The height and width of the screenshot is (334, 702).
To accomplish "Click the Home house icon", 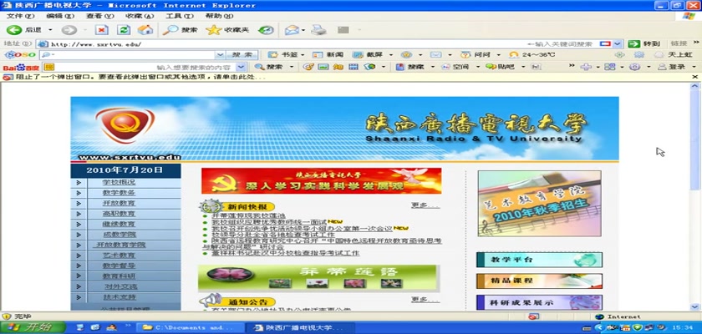I will [145, 30].
